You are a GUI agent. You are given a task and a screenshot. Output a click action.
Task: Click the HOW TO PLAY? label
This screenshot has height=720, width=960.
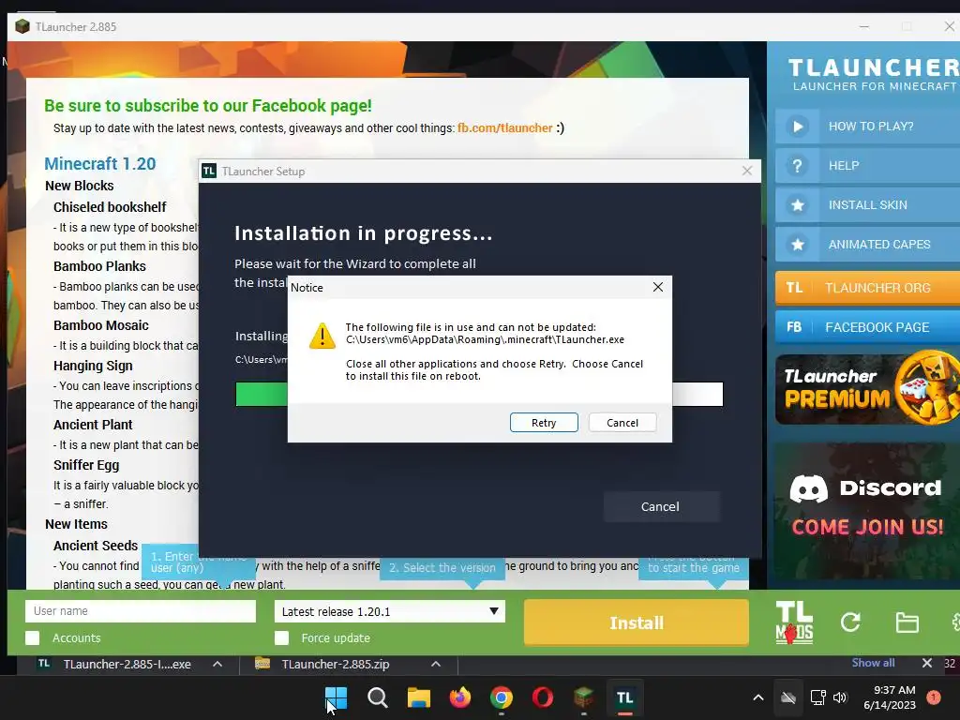click(871, 127)
